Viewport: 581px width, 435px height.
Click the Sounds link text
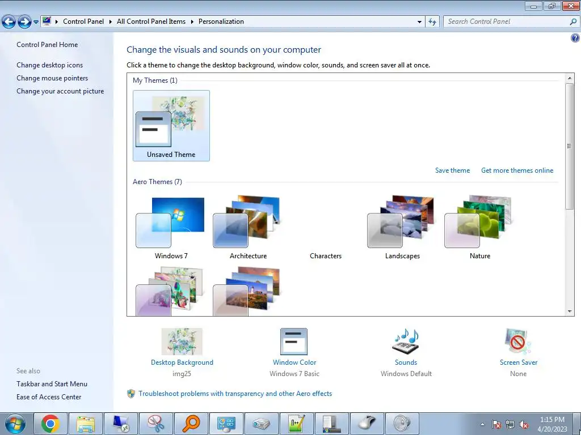tap(406, 362)
